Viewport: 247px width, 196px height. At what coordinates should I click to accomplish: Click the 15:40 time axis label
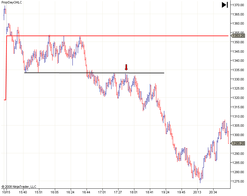23,192
